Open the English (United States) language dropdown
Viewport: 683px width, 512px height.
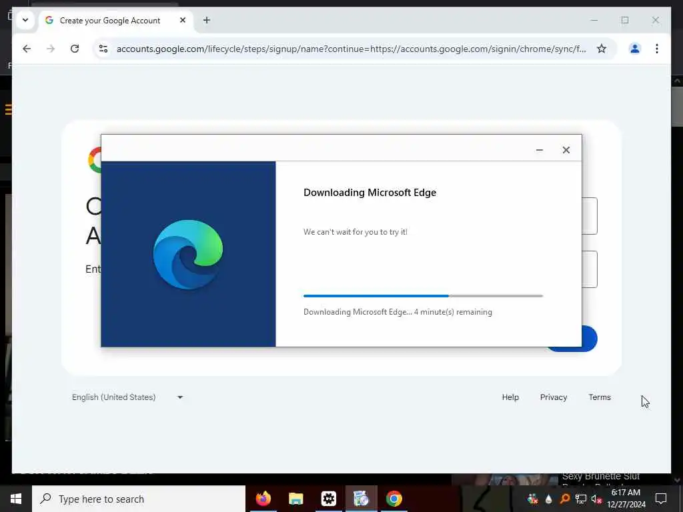127,397
